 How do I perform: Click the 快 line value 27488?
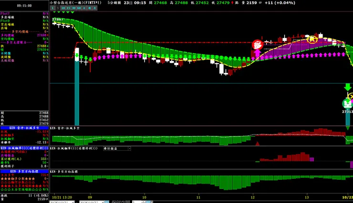click(42, 46)
